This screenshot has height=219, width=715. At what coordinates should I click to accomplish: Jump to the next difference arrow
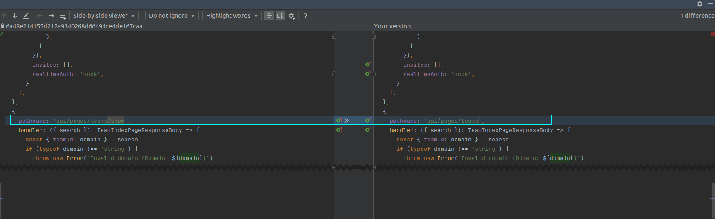[x=15, y=16]
